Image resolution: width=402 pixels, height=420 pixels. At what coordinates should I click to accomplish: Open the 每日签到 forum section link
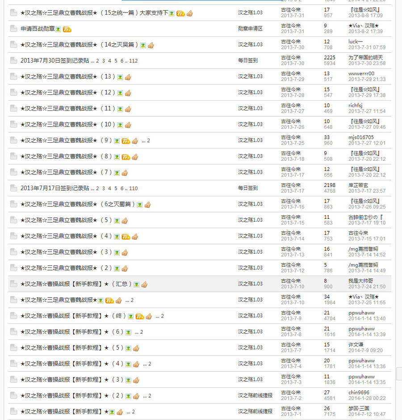coord(247,60)
